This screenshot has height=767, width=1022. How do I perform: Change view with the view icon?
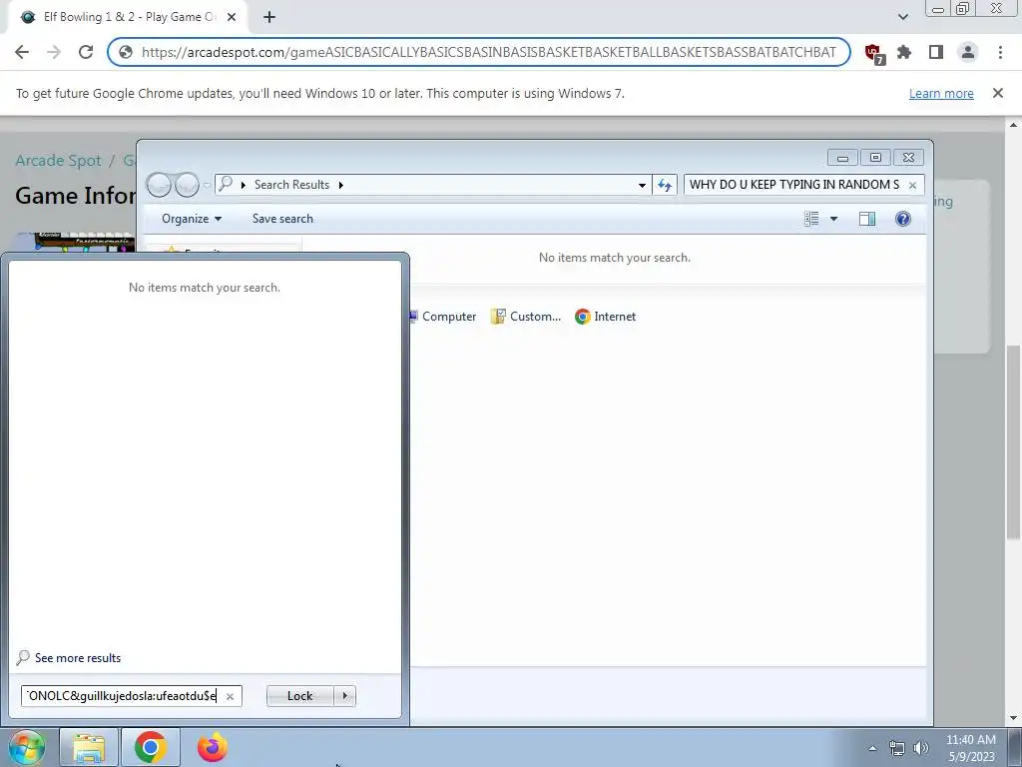[x=811, y=219]
